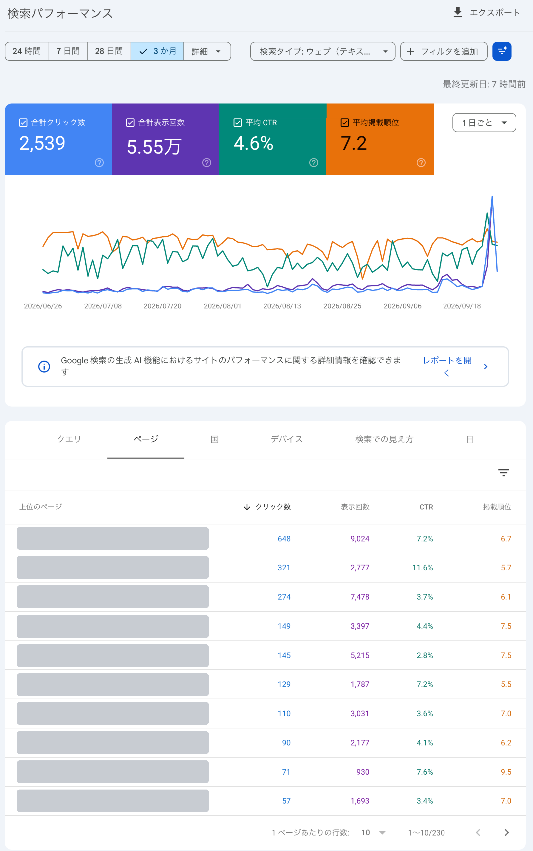Go to next page of results

(507, 832)
